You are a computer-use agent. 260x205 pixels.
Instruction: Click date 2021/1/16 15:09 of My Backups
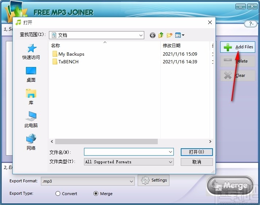[180, 54]
